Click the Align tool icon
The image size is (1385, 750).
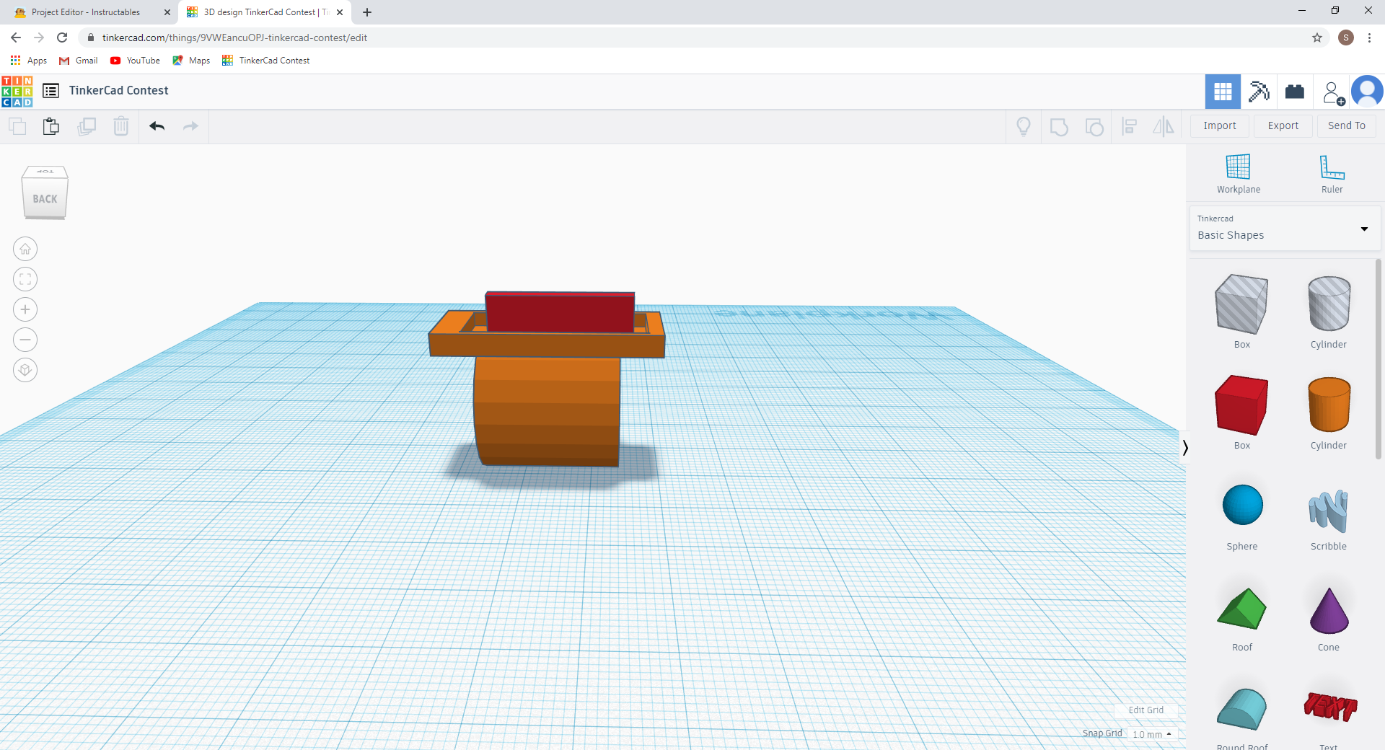click(x=1130, y=127)
